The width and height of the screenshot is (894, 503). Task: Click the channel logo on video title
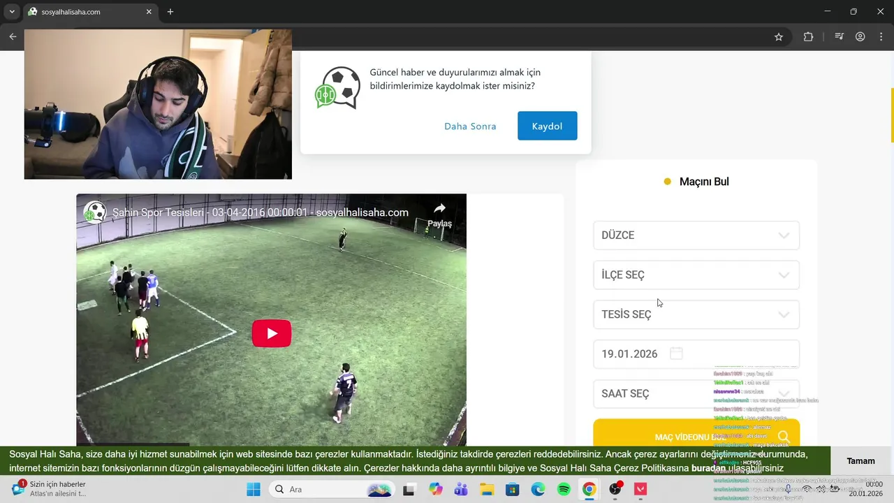pos(95,212)
